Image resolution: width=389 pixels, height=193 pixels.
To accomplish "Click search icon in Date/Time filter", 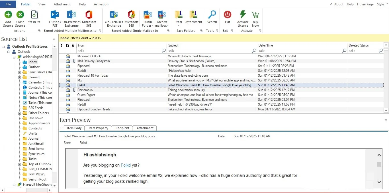I will coord(344,51).
